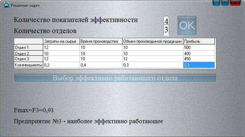Select Отдел 2 production volume cell
Screen dimensions: 245x137
coord(153,53)
